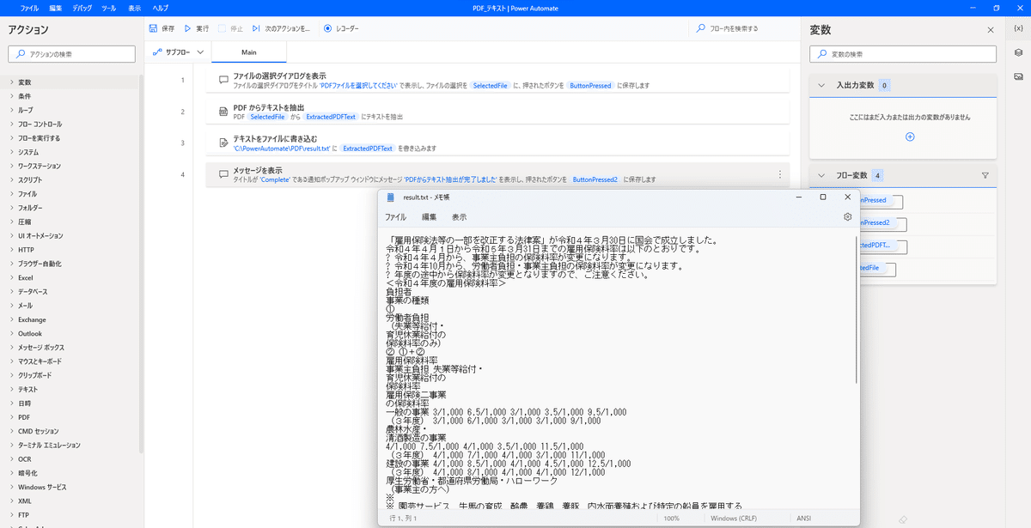Switch to the Main tab
This screenshot has height=528, width=1031.
[x=249, y=52]
